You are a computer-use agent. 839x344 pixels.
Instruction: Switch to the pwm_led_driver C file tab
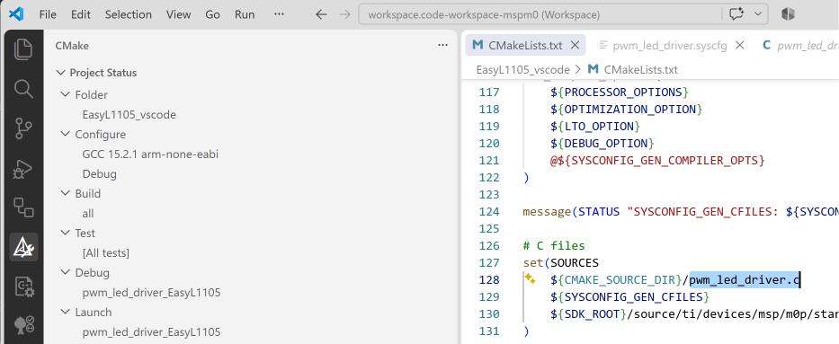pos(799,46)
